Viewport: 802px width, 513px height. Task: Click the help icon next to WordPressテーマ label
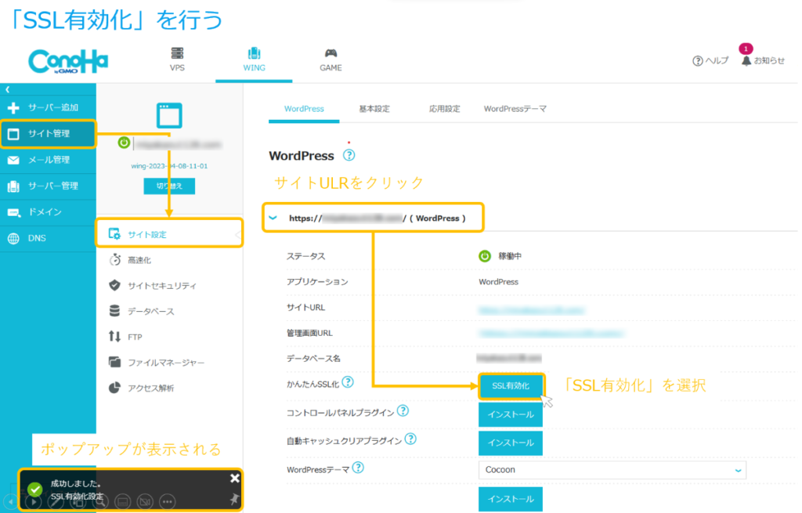358,468
